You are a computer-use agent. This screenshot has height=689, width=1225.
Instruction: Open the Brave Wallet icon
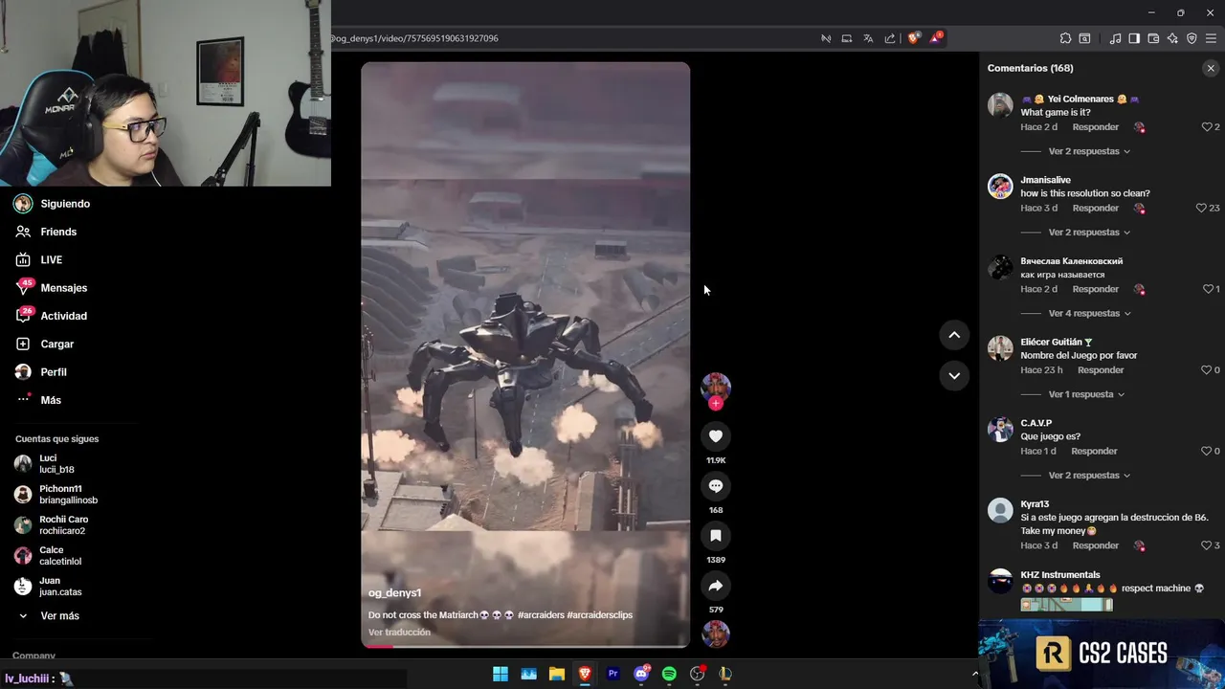coord(1153,38)
